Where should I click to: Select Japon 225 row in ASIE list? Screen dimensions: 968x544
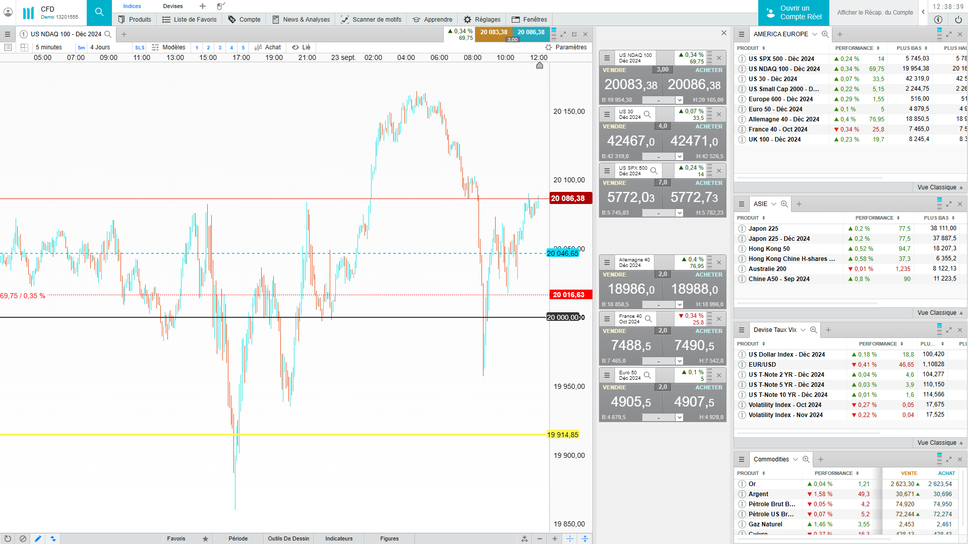pos(763,229)
